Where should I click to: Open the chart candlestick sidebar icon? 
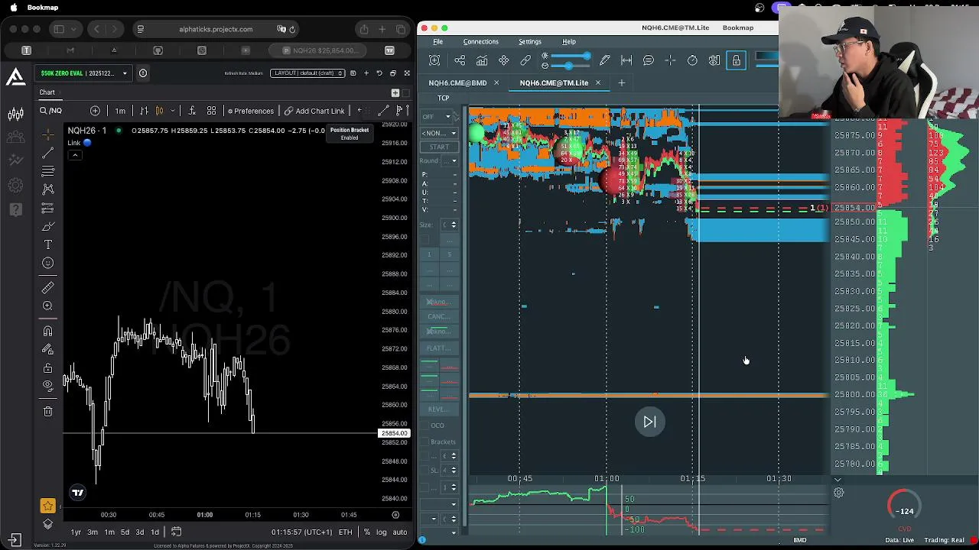click(x=15, y=115)
